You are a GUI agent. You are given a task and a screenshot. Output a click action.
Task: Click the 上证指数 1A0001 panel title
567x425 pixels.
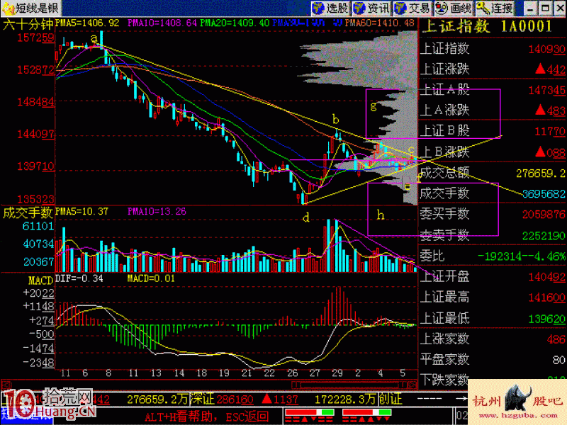coord(487,26)
